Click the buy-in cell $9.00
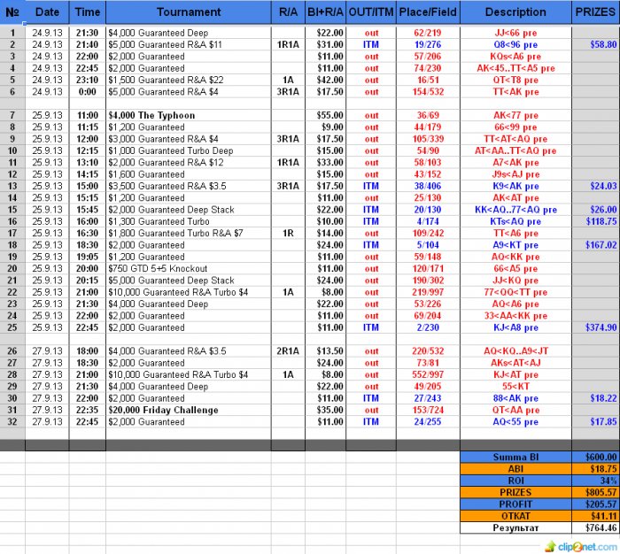620x554 pixels. point(325,127)
